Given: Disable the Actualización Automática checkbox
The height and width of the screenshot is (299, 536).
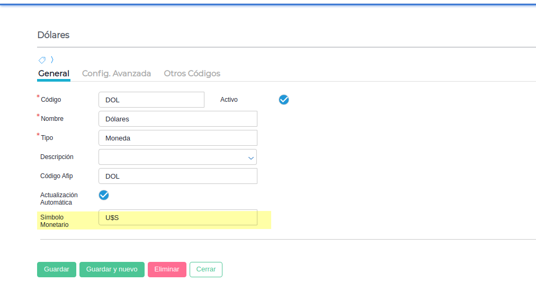Looking at the screenshot, I should pos(104,195).
